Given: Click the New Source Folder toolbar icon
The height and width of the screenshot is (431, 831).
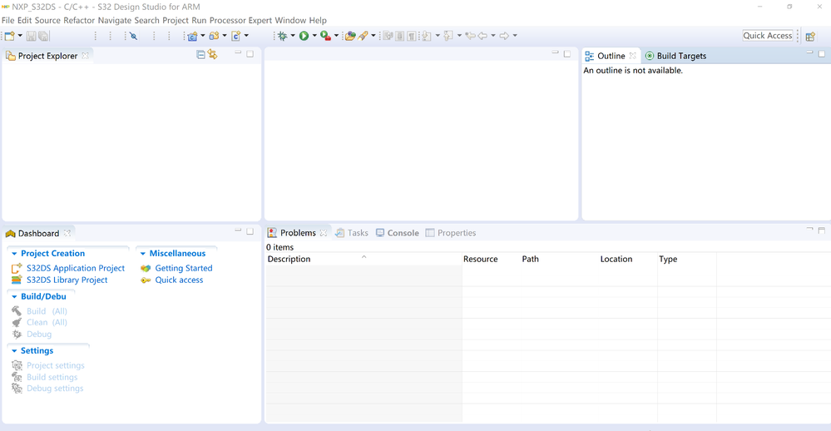Looking at the screenshot, I should 214,36.
